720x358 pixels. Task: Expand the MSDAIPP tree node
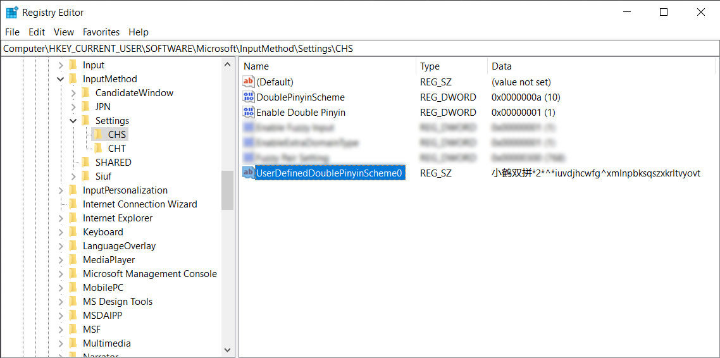(x=61, y=316)
